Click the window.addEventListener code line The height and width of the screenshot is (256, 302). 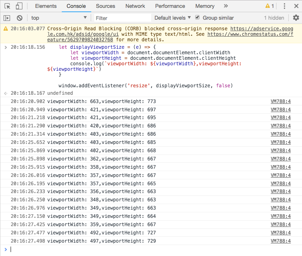coord(146,85)
